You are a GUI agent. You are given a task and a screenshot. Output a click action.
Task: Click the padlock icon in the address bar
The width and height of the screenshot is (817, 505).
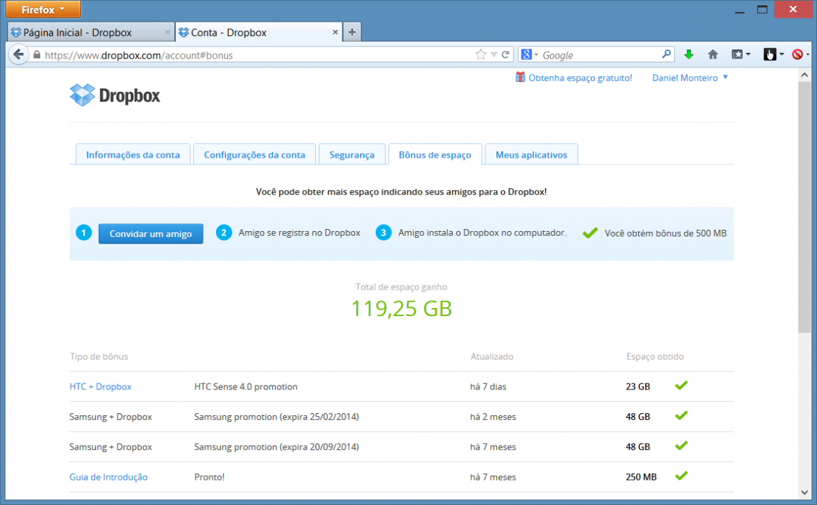point(37,55)
